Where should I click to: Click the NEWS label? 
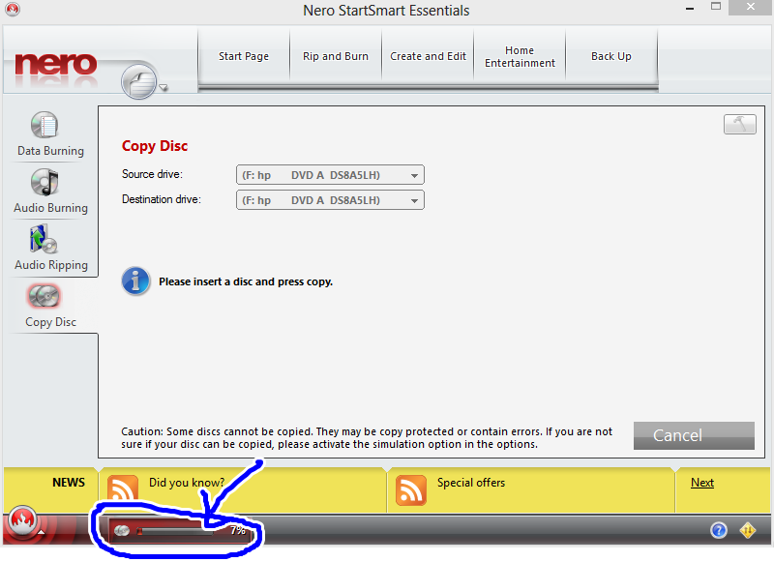(x=69, y=483)
